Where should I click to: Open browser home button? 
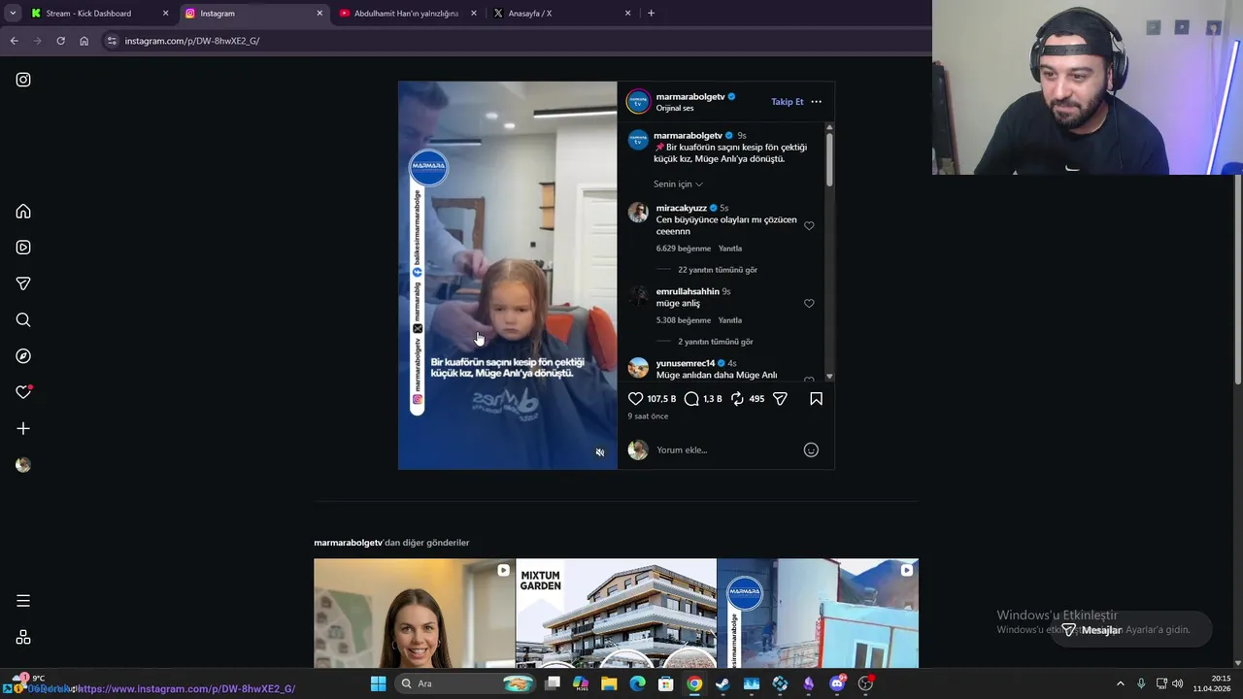click(x=84, y=41)
